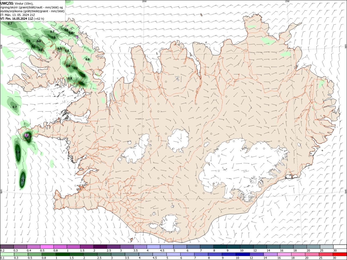347x260 pixels.
Task: Click the darkest green 1 rain legend swatch
Action: pos(63,254)
